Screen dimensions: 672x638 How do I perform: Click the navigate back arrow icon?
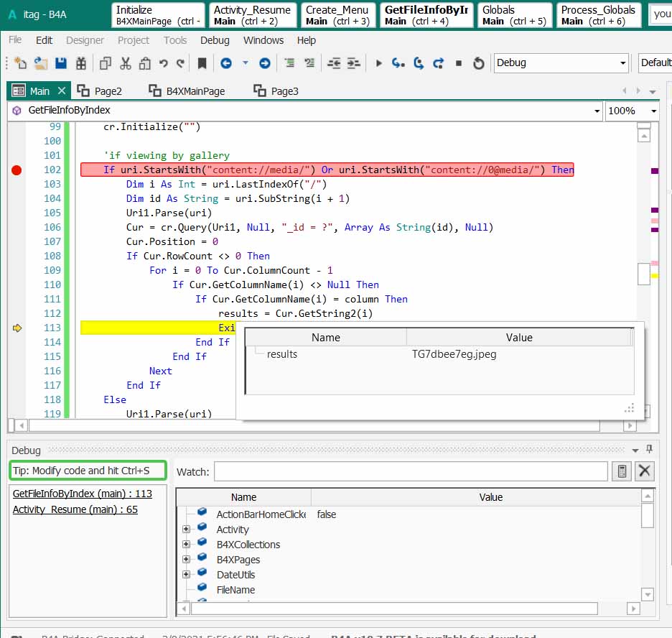point(226,63)
